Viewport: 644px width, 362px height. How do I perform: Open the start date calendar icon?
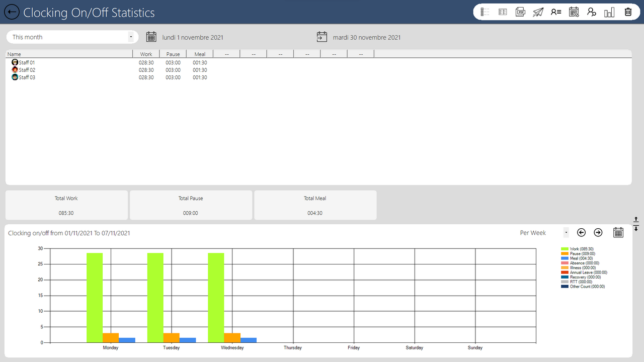click(x=151, y=36)
